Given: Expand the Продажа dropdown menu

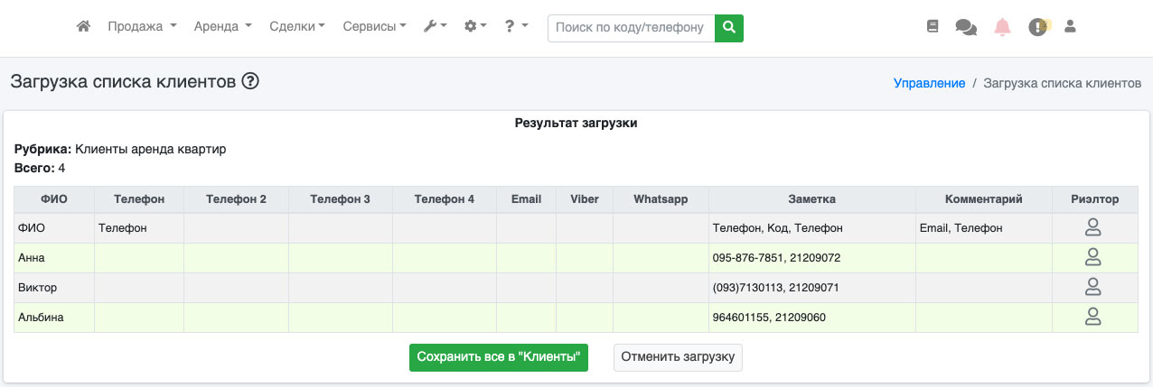Looking at the screenshot, I should 142,27.
